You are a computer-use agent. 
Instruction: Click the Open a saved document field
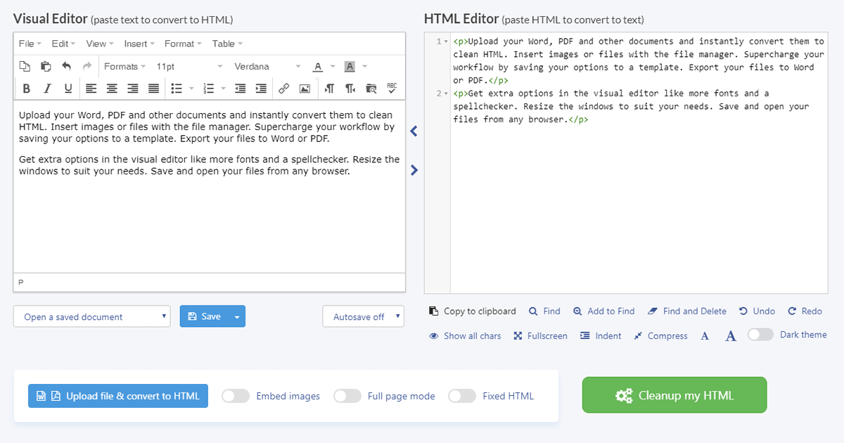tap(91, 316)
